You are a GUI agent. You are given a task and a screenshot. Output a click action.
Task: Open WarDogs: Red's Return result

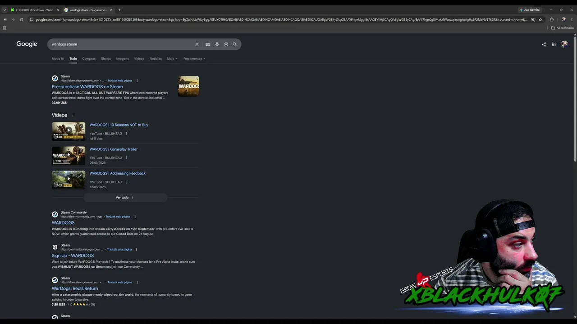pos(75,288)
